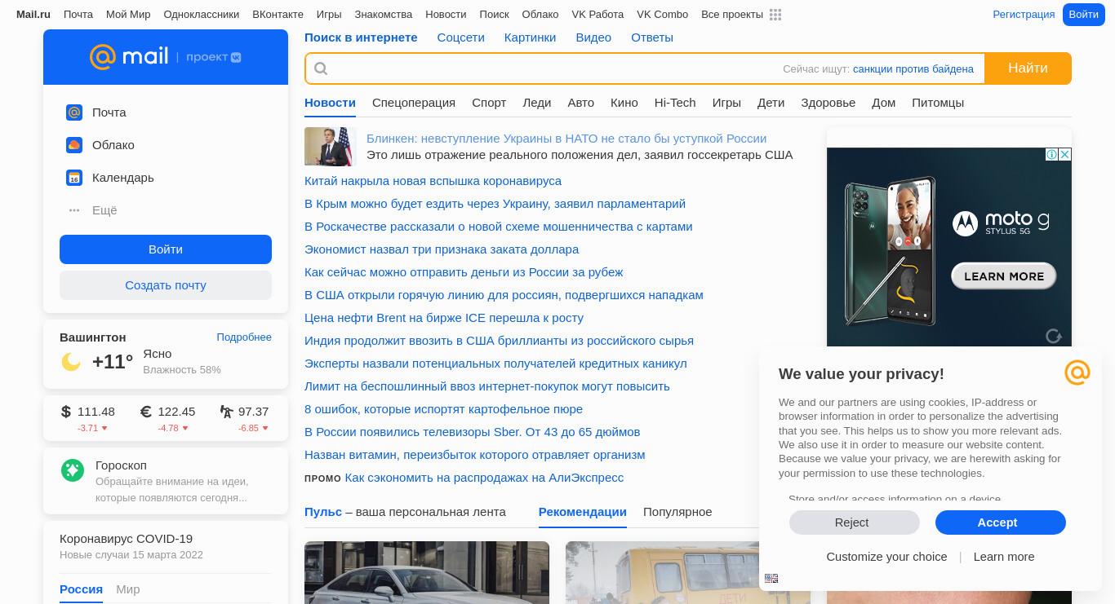Open Цена нефти Brent news link
This screenshot has width=1115, height=604.
tap(444, 318)
